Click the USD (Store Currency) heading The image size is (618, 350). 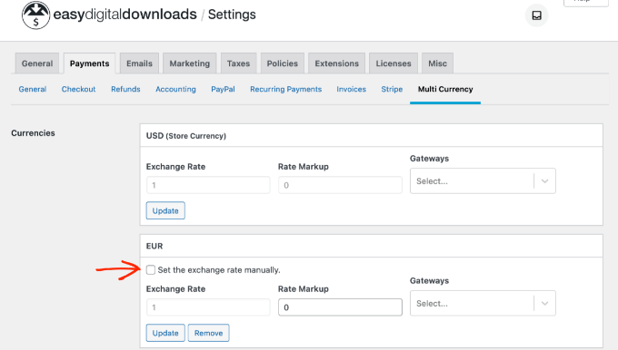186,136
